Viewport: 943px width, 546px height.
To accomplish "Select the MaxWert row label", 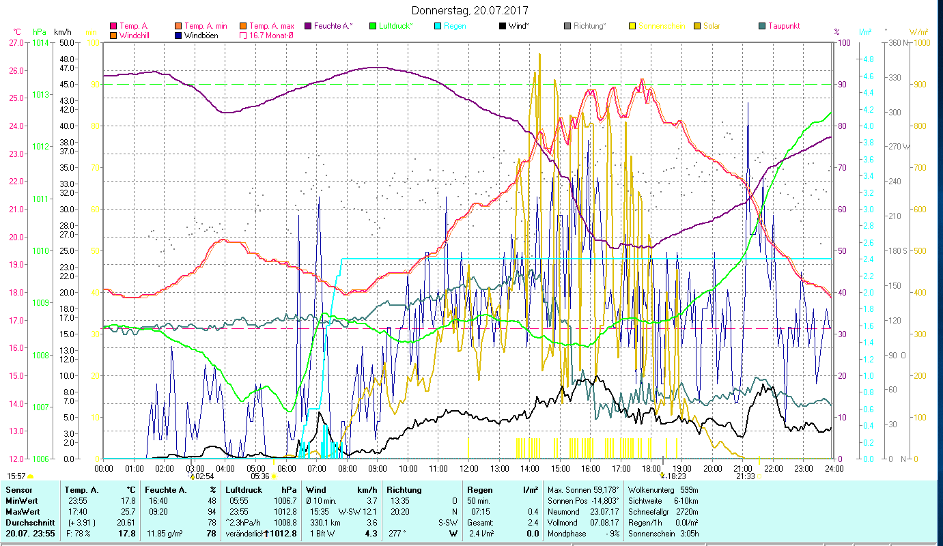I will (x=23, y=512).
